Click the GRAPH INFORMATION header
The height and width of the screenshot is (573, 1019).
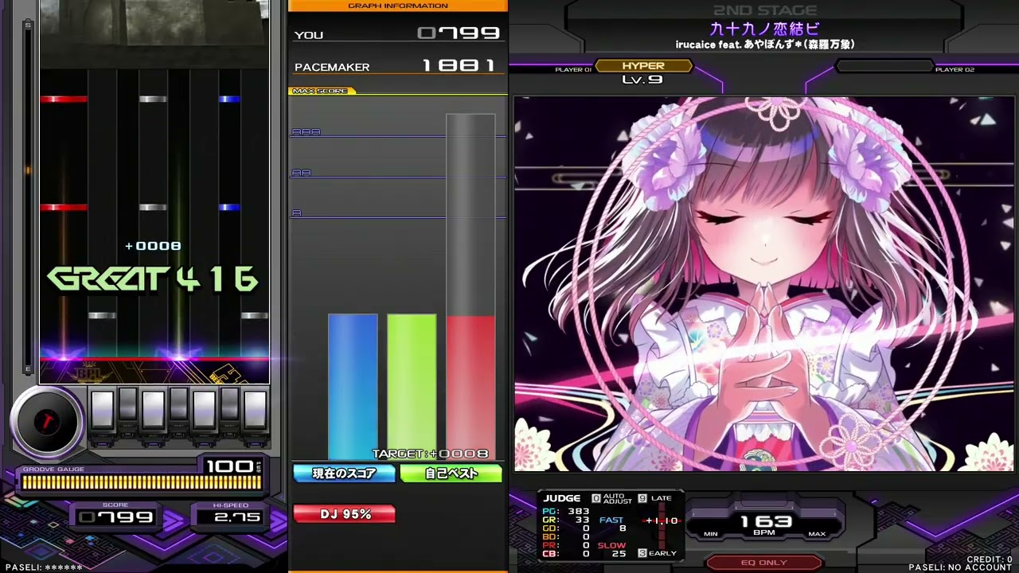point(398,6)
